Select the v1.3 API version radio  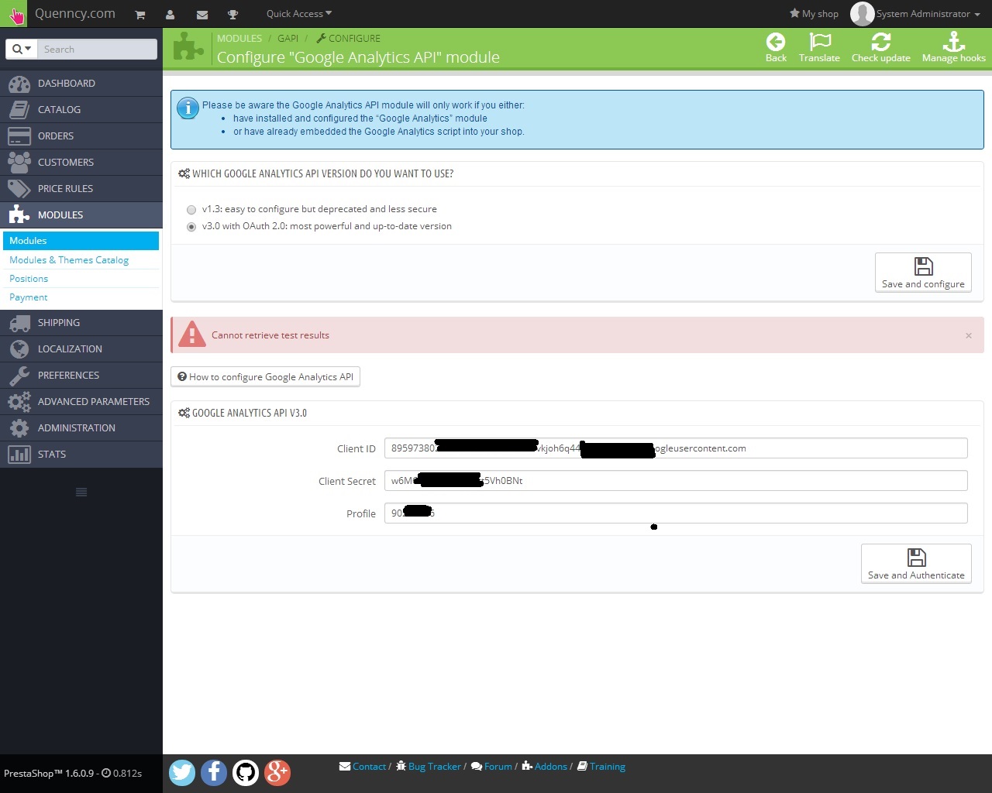click(191, 210)
